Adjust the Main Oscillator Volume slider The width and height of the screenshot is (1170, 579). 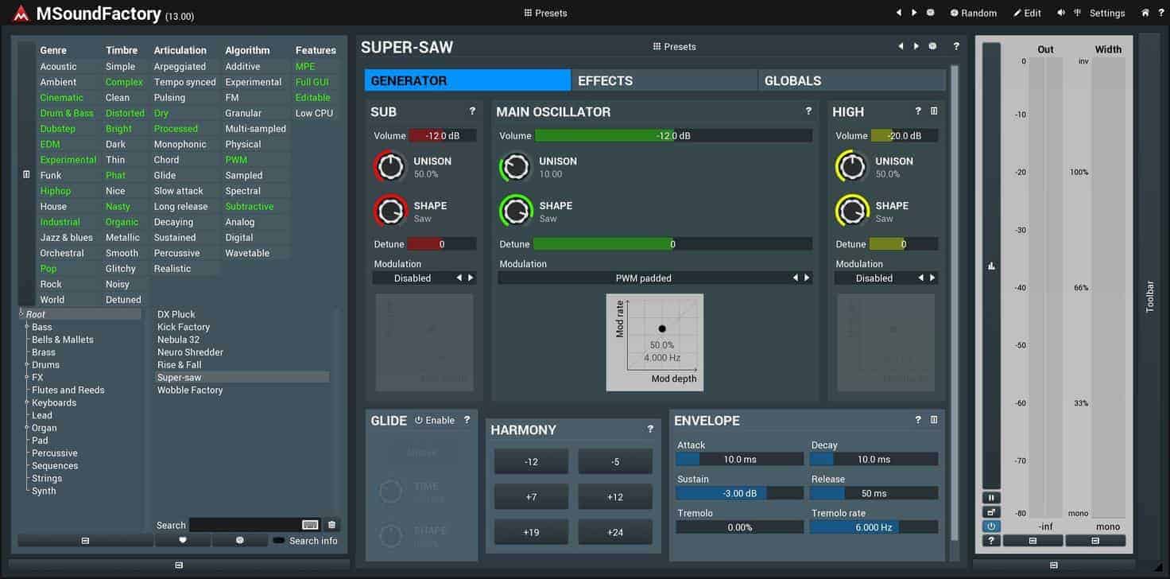[673, 136]
